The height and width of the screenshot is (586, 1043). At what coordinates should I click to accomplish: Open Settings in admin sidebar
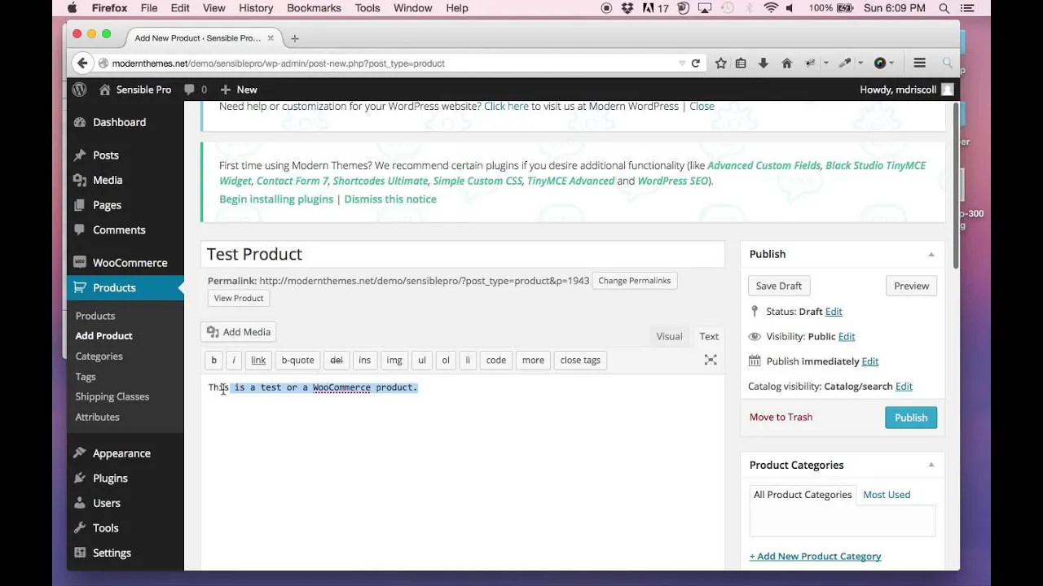pos(112,553)
